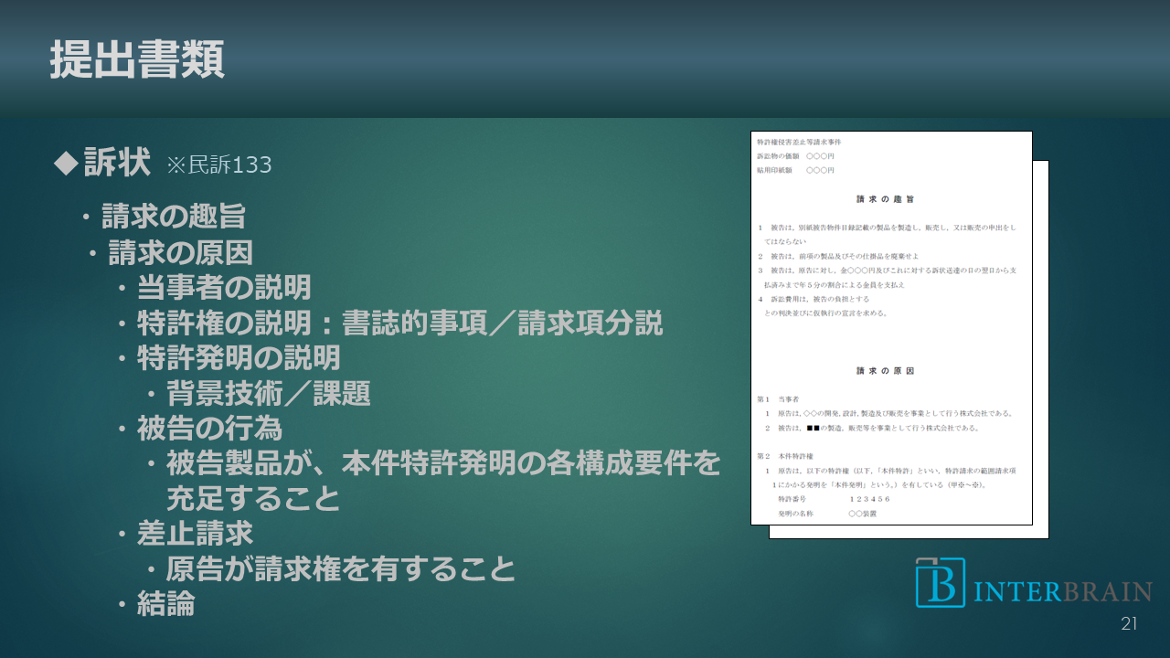Select the 被告の行為 bullet
Screen dimensions: 1170x658
[209, 429]
